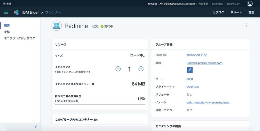Collapse the sidebar with left chevron
This screenshot has width=260, height=131.
[x=36, y=127]
